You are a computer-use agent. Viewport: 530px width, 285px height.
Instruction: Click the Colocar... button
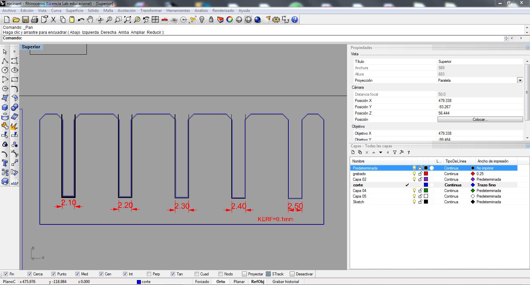[x=480, y=119]
